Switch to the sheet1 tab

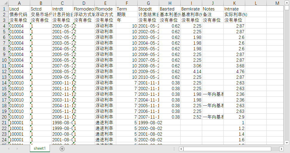(40, 149)
